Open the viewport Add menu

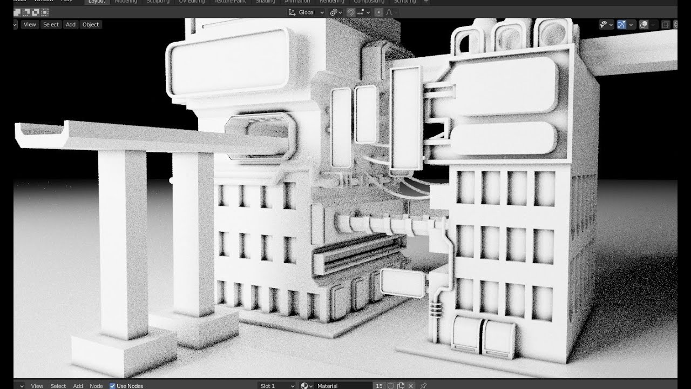pyautogui.click(x=71, y=24)
